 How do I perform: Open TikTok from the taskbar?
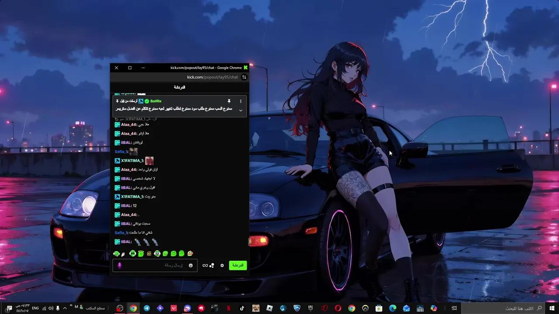(242, 308)
